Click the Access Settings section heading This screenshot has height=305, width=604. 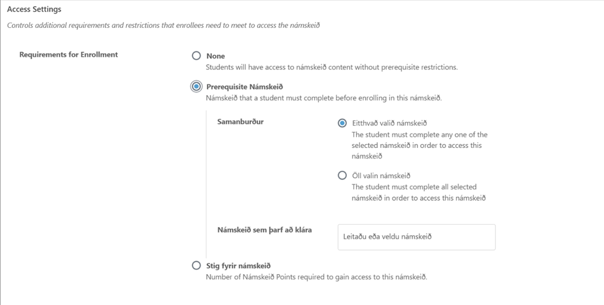click(x=34, y=9)
